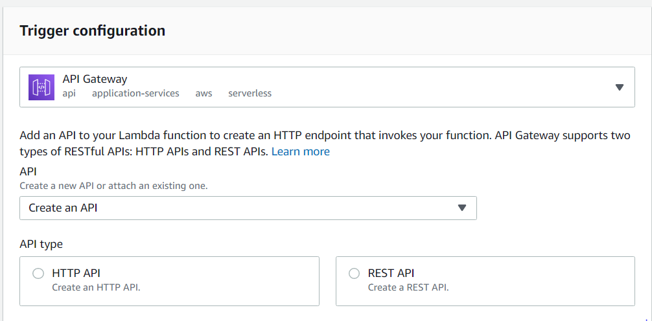The height and width of the screenshot is (321, 652).
Task: Click the 'API type' section label
Action: (41, 244)
